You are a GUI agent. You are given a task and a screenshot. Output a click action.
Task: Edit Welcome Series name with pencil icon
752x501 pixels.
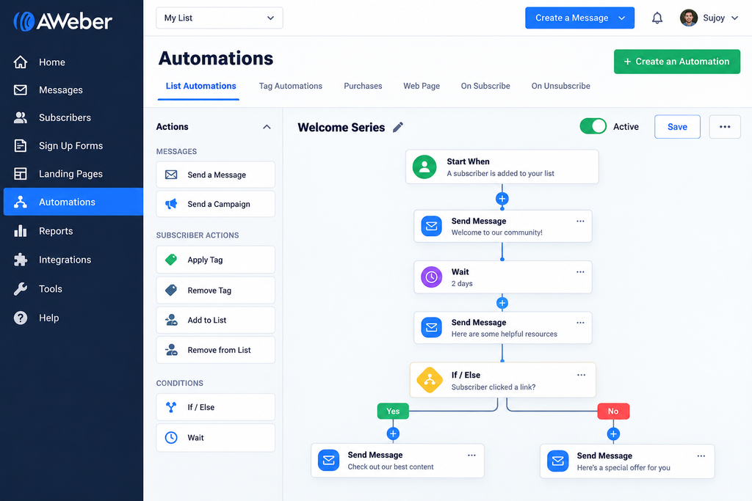click(x=398, y=127)
